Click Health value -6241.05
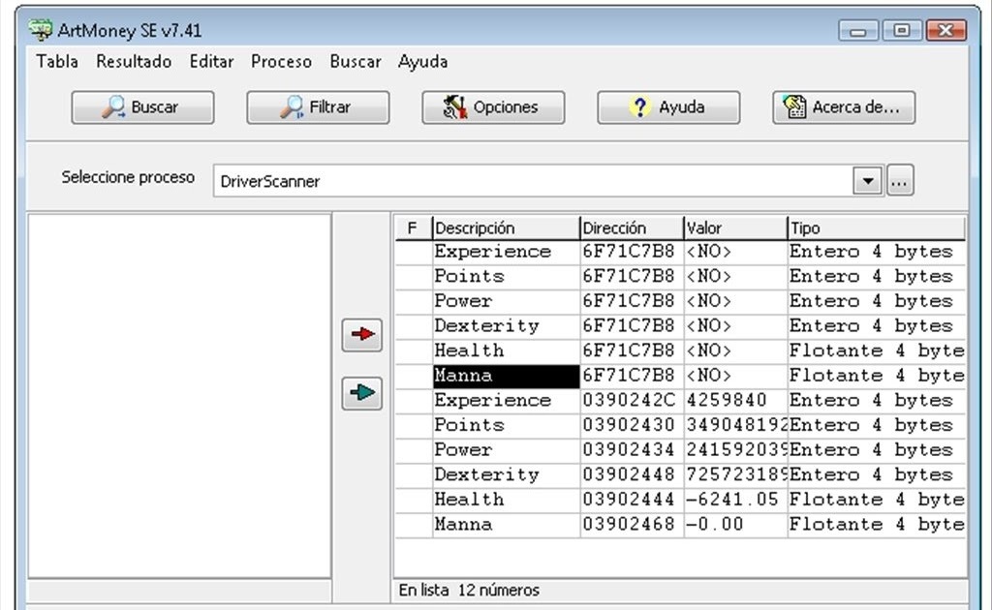The height and width of the screenshot is (610, 992). (732, 500)
